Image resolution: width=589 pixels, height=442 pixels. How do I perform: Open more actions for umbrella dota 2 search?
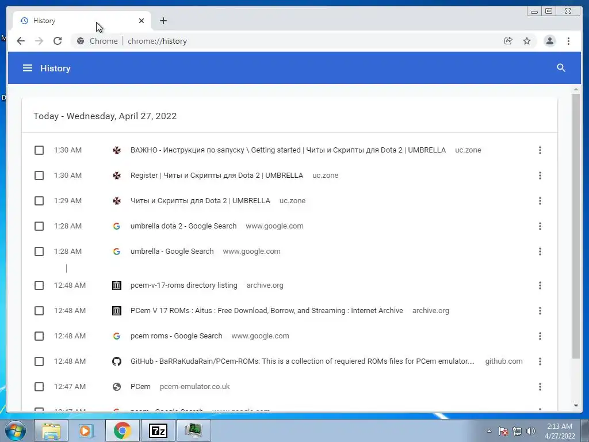[540, 226]
